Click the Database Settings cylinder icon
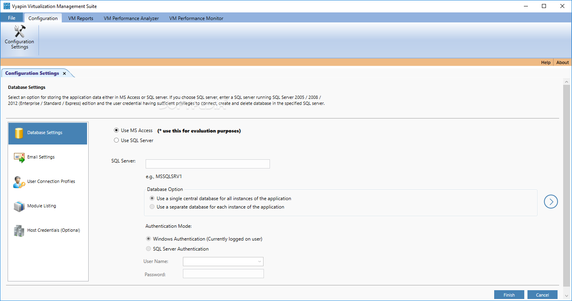 point(19,133)
